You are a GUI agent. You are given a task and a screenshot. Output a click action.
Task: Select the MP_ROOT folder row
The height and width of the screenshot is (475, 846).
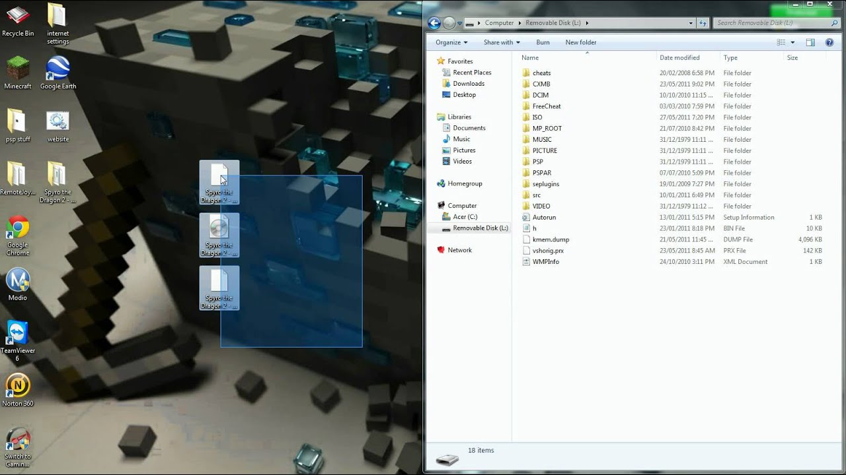672,129
